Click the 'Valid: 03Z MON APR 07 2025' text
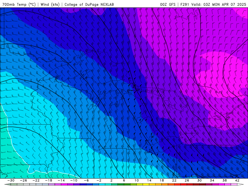The image size is (248, 186). pos(219,4)
